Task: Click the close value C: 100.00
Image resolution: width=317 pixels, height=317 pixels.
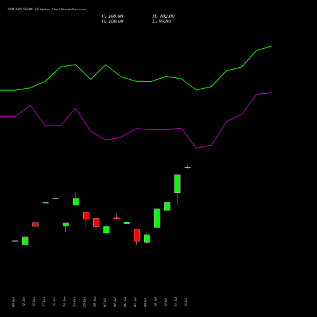Action: (112, 16)
